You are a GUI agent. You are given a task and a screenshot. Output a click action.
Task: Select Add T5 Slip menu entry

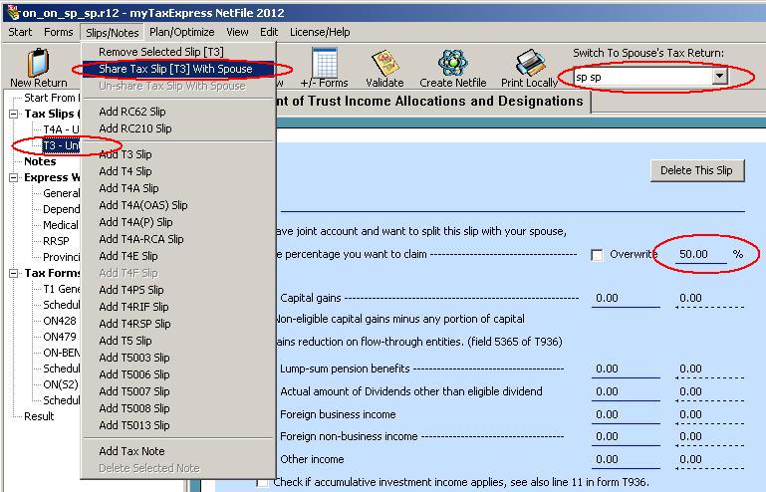[178, 341]
